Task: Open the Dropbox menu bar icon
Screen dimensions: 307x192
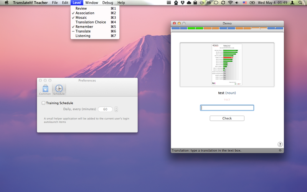Action: [183, 3]
